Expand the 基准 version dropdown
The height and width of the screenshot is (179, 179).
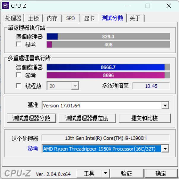click(x=165, y=105)
